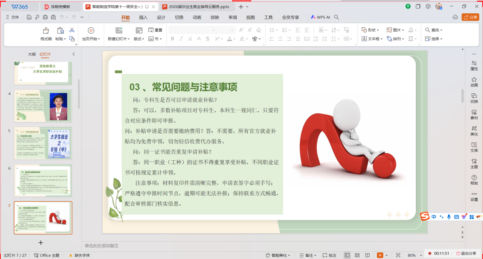483x259 pixels.
Task: Click the search magnifier next to WPS AI
Action: click(x=336, y=17)
